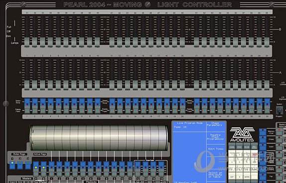This screenshot has height=183, width=286.
Task: Choose Edit Times on the LCD
Action: click(x=216, y=149)
